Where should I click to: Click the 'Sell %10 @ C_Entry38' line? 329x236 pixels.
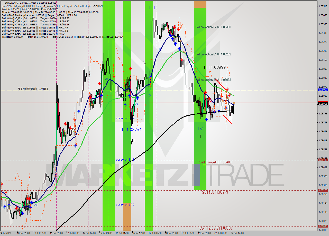coord(35,18)
